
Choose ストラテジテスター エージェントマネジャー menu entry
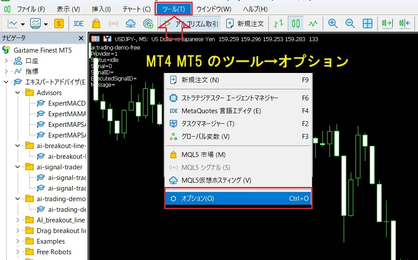tap(238, 98)
